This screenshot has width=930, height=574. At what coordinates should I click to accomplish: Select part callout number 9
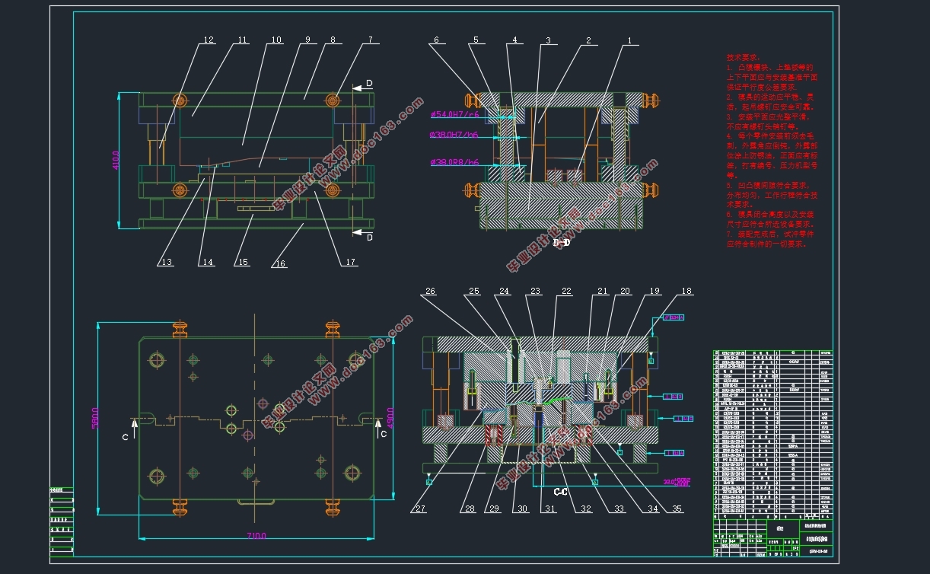(307, 40)
